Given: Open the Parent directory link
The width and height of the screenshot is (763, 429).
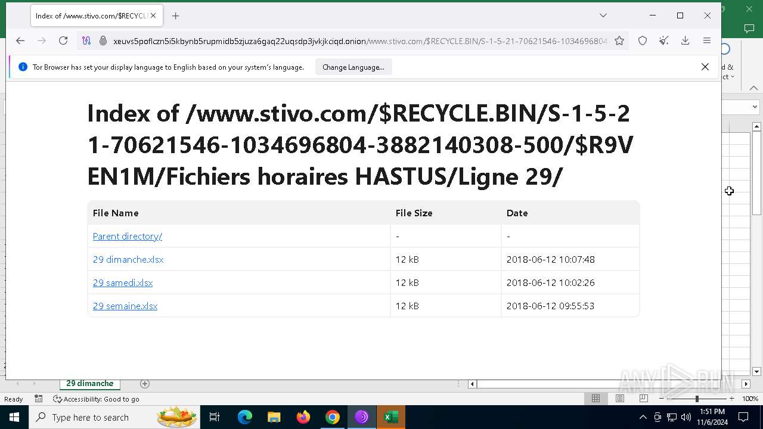Looking at the screenshot, I should pyautogui.click(x=128, y=237).
